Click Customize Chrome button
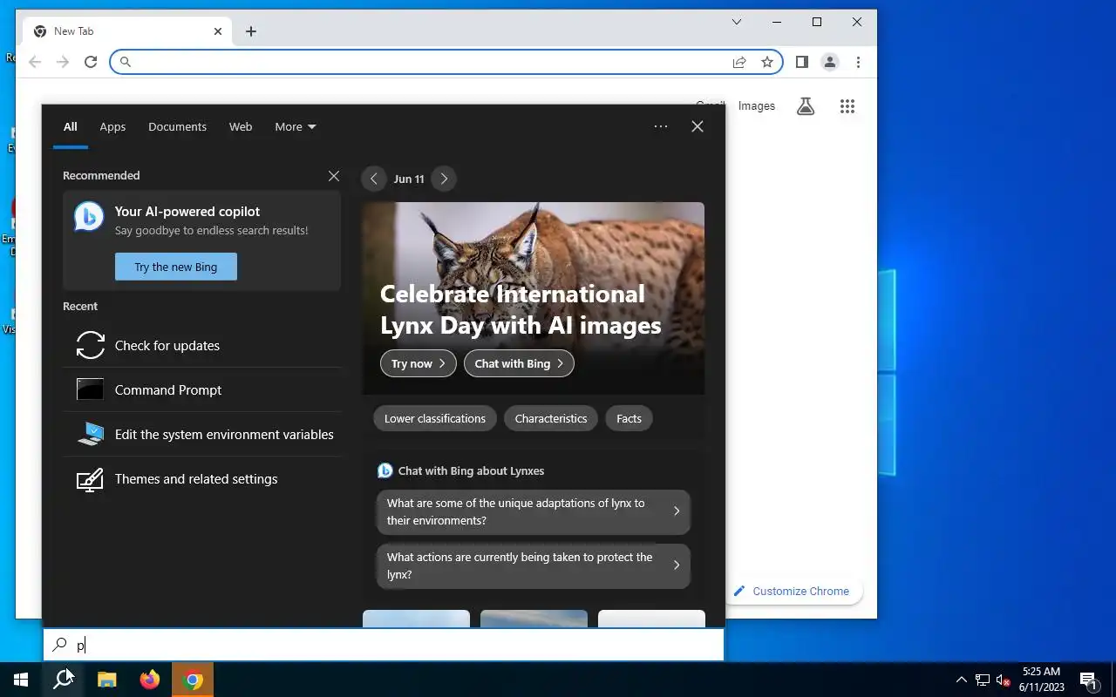The height and width of the screenshot is (697, 1116). [793, 591]
